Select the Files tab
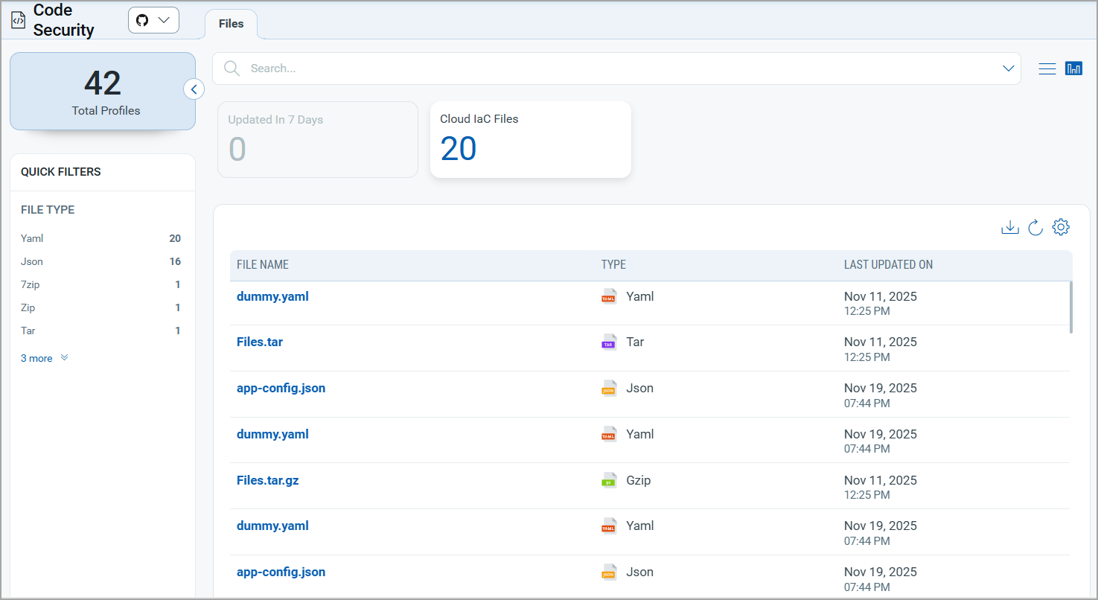 [231, 24]
